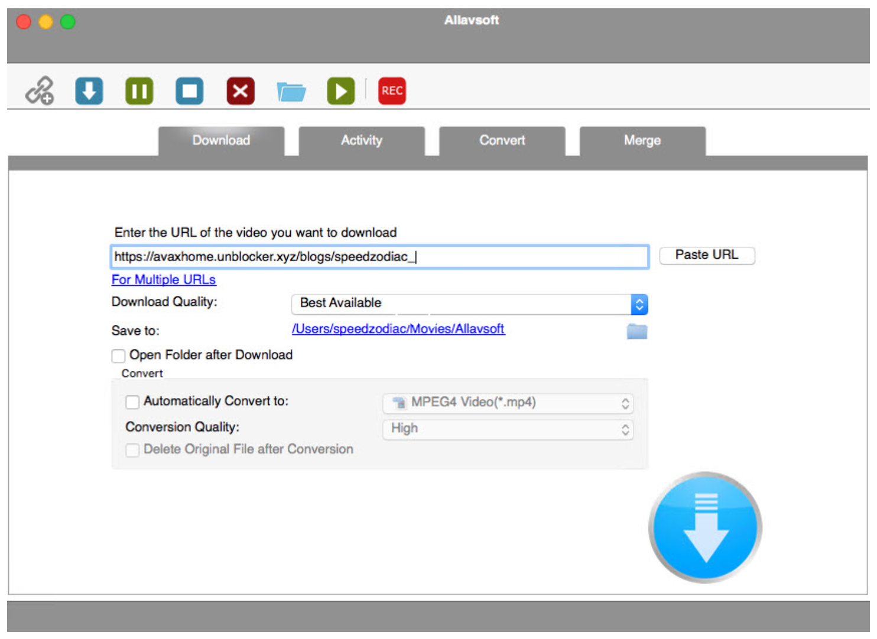Stop the download with the blue stop icon
Image resolution: width=877 pixels, height=639 pixels.
tap(190, 91)
